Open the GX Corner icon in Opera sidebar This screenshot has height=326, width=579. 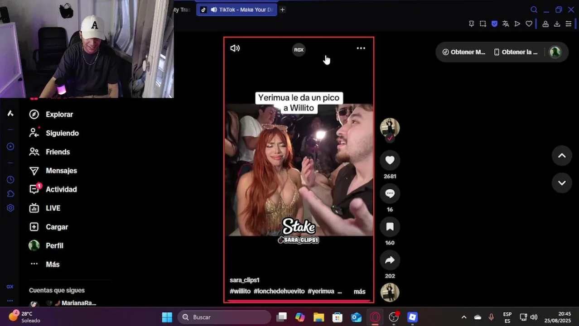click(10, 287)
